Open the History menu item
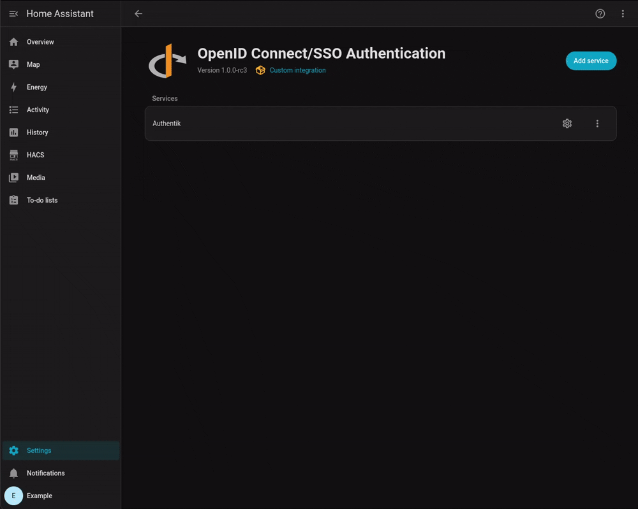Viewport: 638px width, 509px height. [x=61, y=133]
